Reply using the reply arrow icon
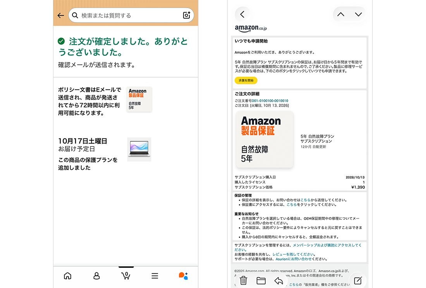Image resolution: width=426 pixels, height=288 pixels. [x=278, y=280]
